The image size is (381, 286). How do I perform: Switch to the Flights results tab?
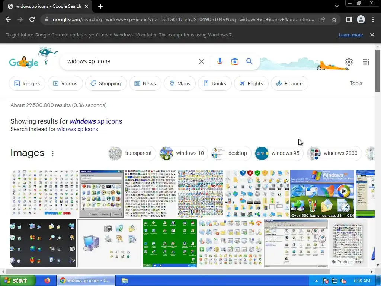(x=251, y=83)
